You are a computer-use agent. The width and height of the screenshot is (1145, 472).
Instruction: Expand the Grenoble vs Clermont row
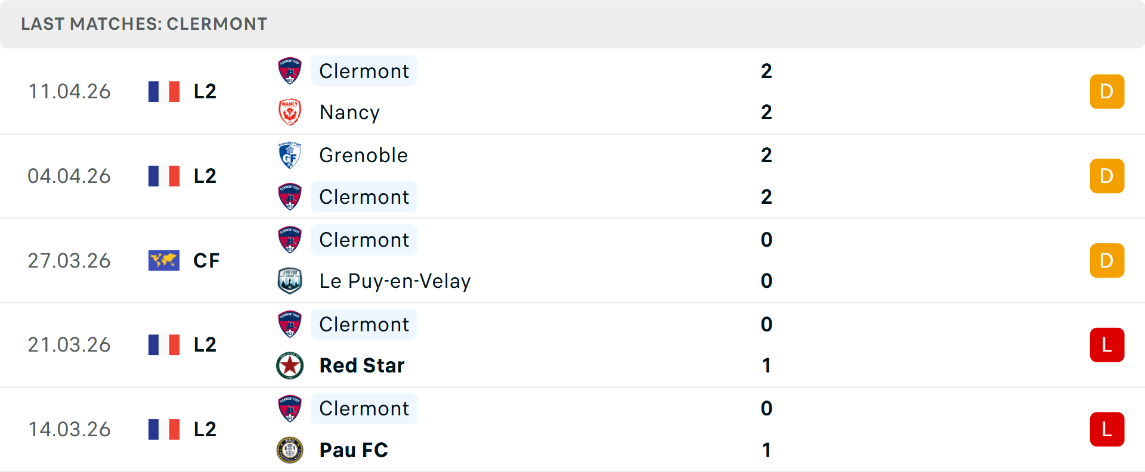click(572, 175)
